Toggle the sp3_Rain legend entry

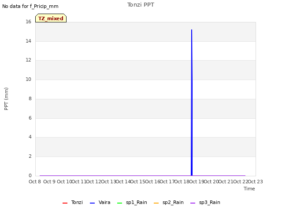tap(205, 202)
